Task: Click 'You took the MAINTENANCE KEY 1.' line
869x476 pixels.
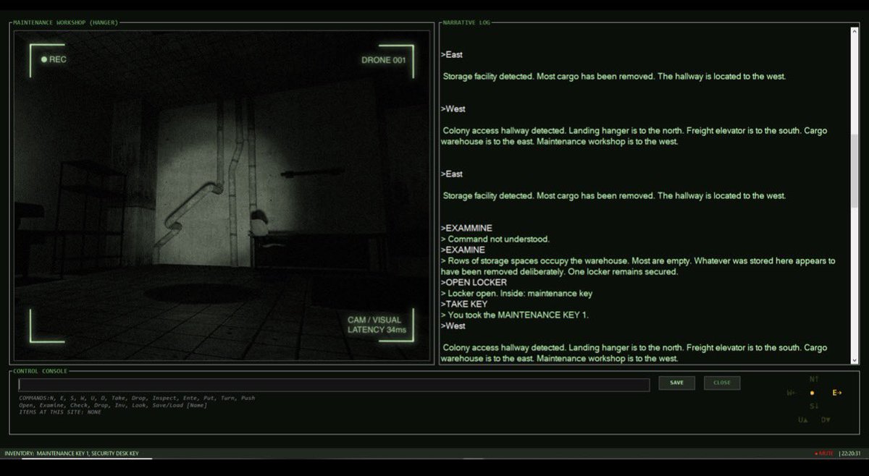Action: [513, 315]
